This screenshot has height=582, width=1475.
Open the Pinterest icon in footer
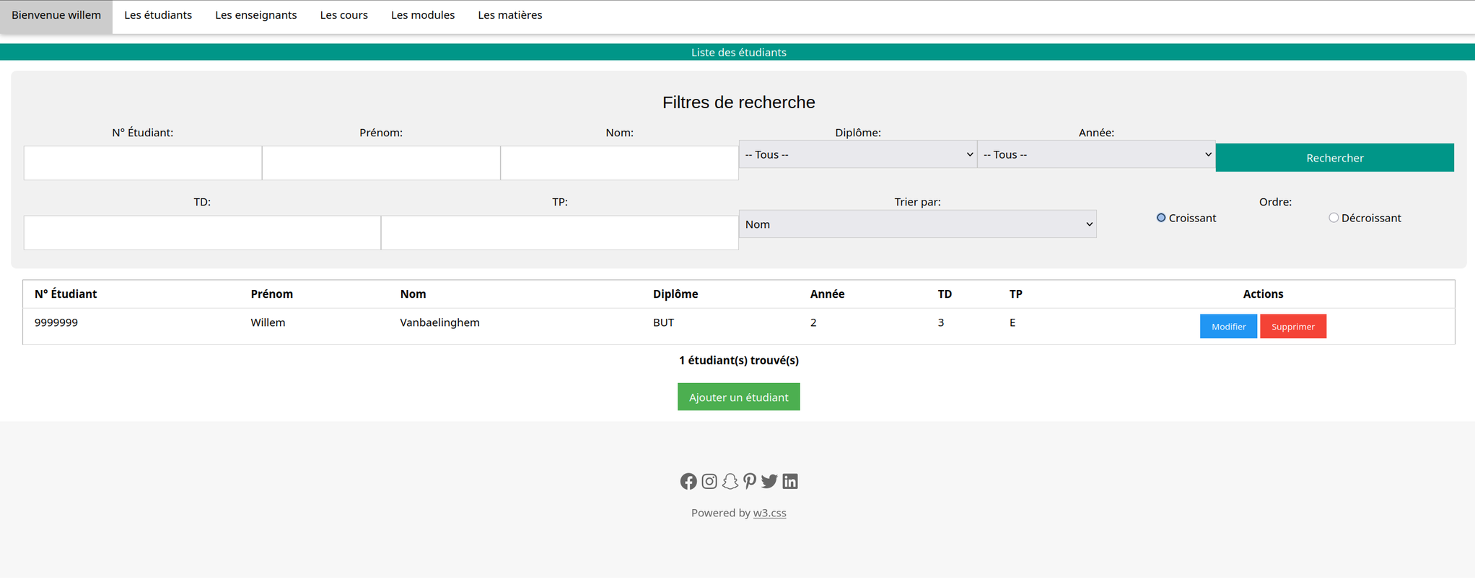(750, 481)
